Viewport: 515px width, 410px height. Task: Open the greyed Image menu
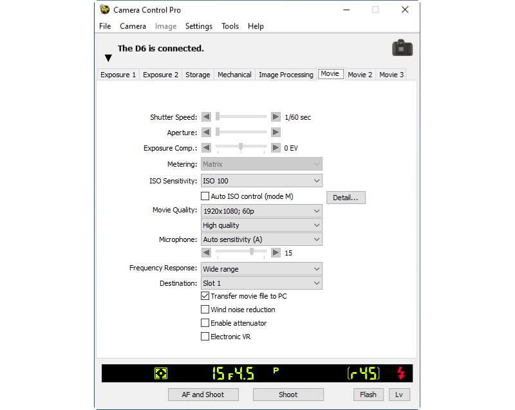[165, 26]
